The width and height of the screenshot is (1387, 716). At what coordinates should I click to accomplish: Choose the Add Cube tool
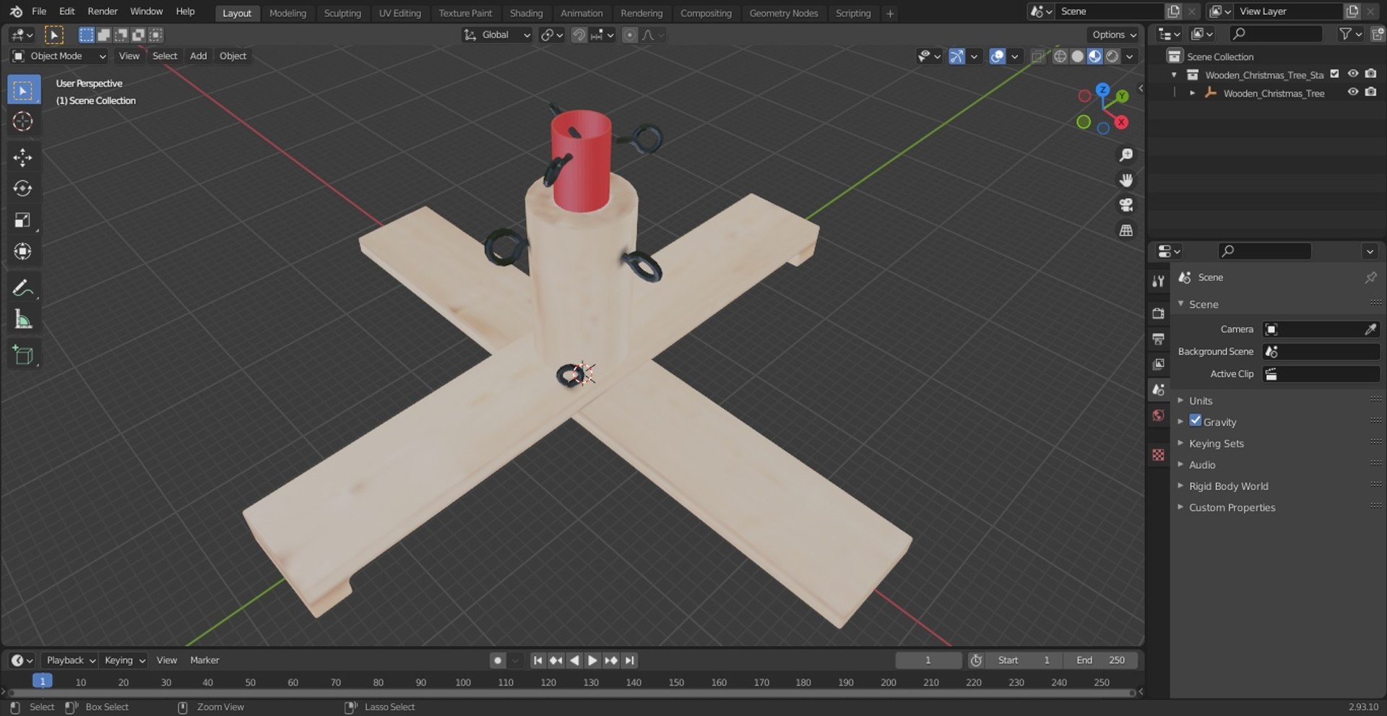click(23, 355)
